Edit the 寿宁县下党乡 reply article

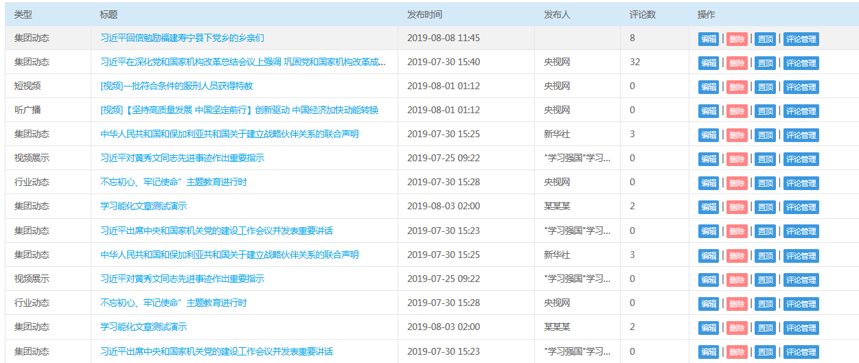click(x=709, y=39)
